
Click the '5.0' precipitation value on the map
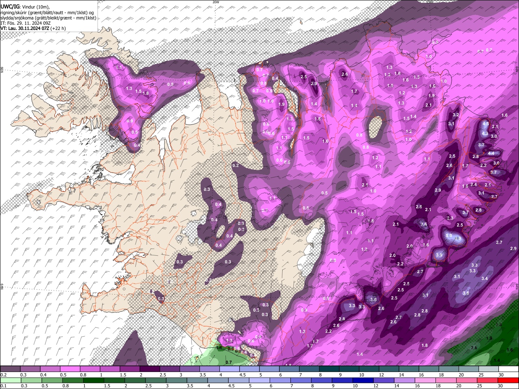(449, 236)
